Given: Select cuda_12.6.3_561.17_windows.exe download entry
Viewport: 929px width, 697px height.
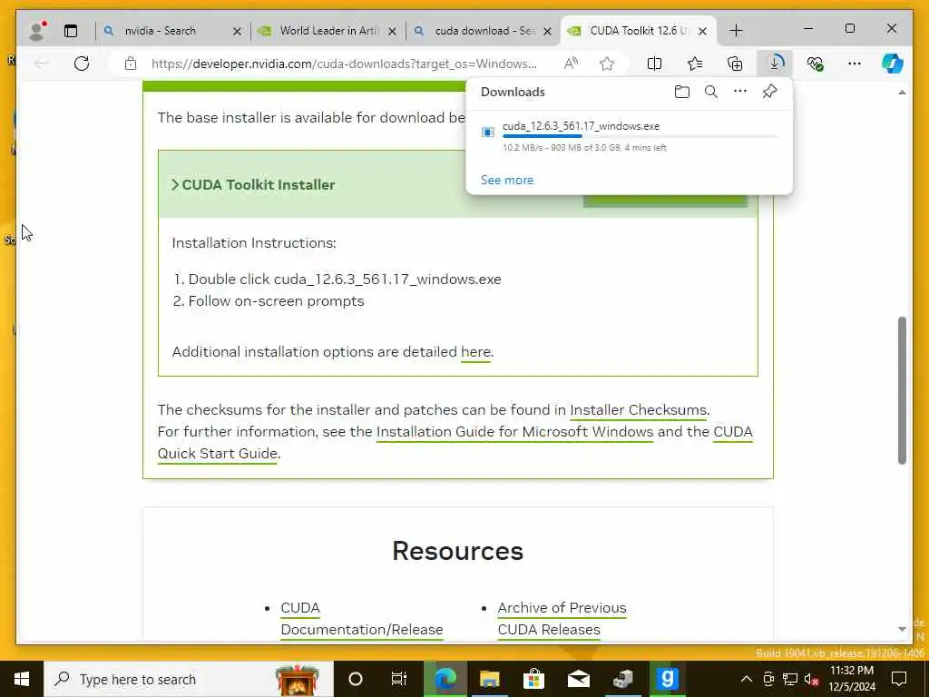Looking at the screenshot, I should (630, 137).
